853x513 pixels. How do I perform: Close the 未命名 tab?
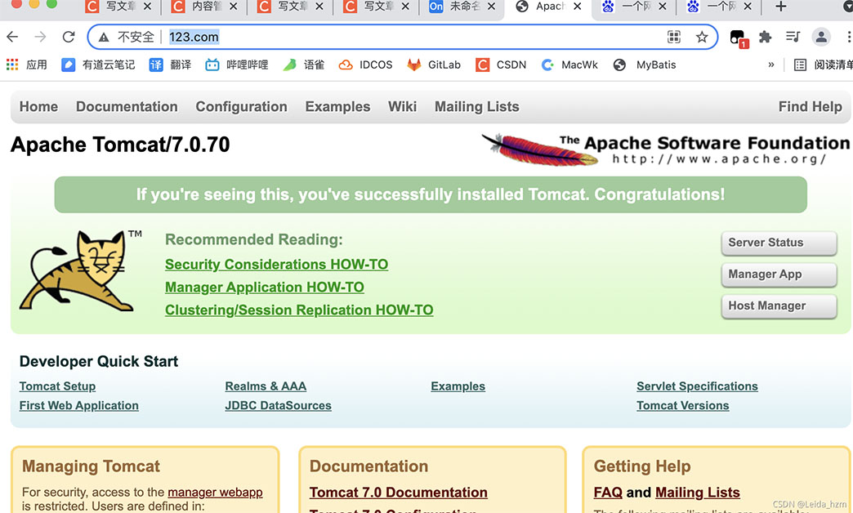(x=491, y=7)
